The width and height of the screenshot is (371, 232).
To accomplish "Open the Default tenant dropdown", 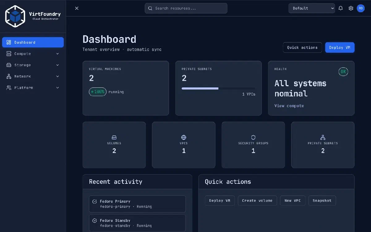I will tap(312, 8).
